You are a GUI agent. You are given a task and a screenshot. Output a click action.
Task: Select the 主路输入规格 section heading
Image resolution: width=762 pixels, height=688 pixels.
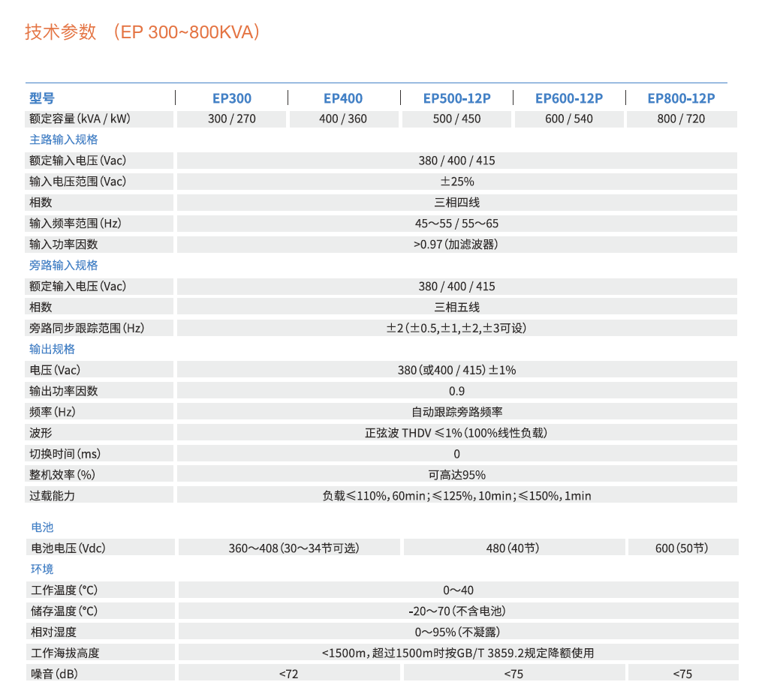coord(64,140)
